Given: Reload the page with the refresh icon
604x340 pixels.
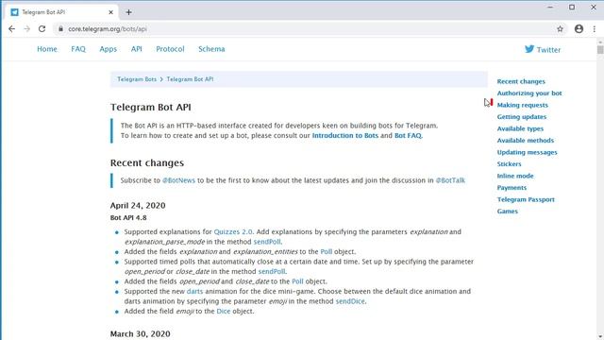Looking at the screenshot, I should pyautogui.click(x=42, y=29).
